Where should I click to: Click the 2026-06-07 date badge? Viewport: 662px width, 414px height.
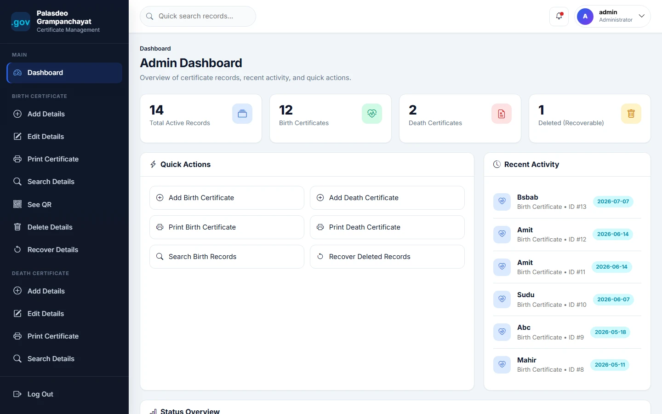613,299
